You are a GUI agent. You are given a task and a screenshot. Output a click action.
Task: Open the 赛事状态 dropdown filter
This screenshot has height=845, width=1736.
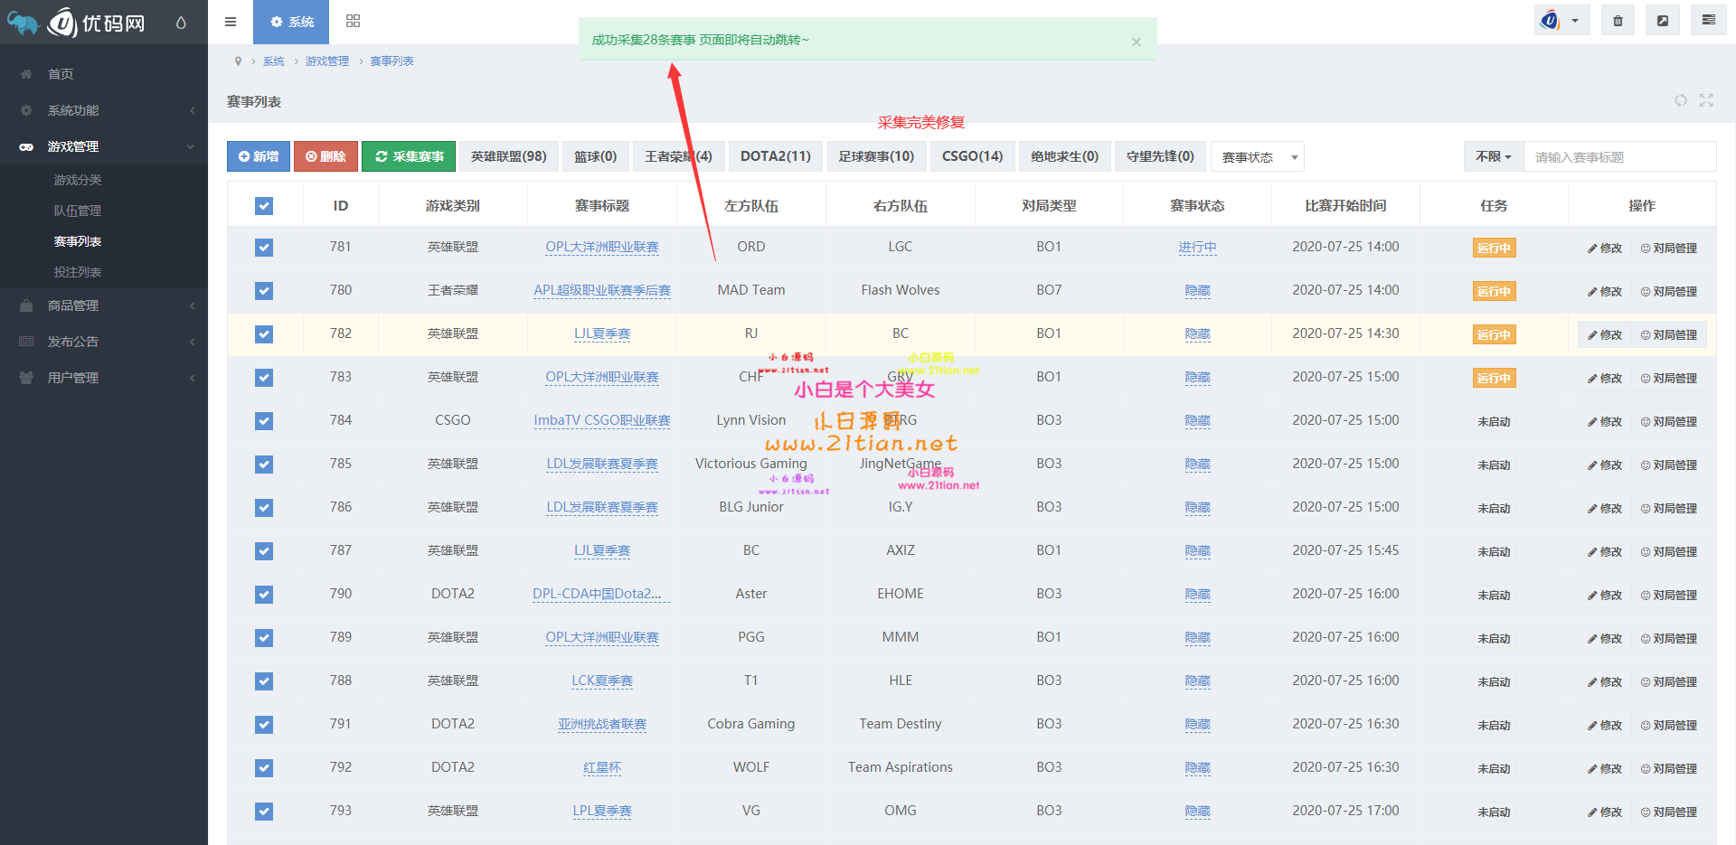[1257, 157]
